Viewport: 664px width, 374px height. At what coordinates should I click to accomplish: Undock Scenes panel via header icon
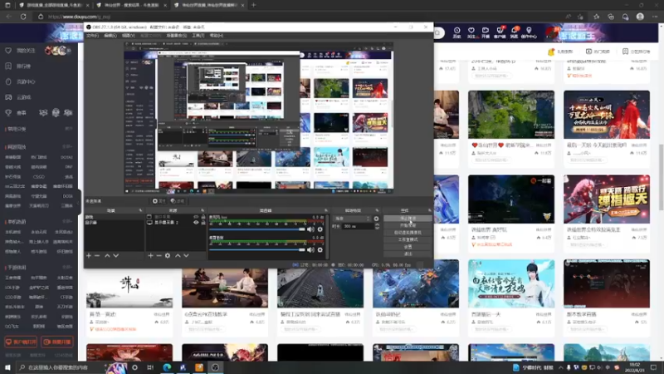pyautogui.click(x=140, y=210)
